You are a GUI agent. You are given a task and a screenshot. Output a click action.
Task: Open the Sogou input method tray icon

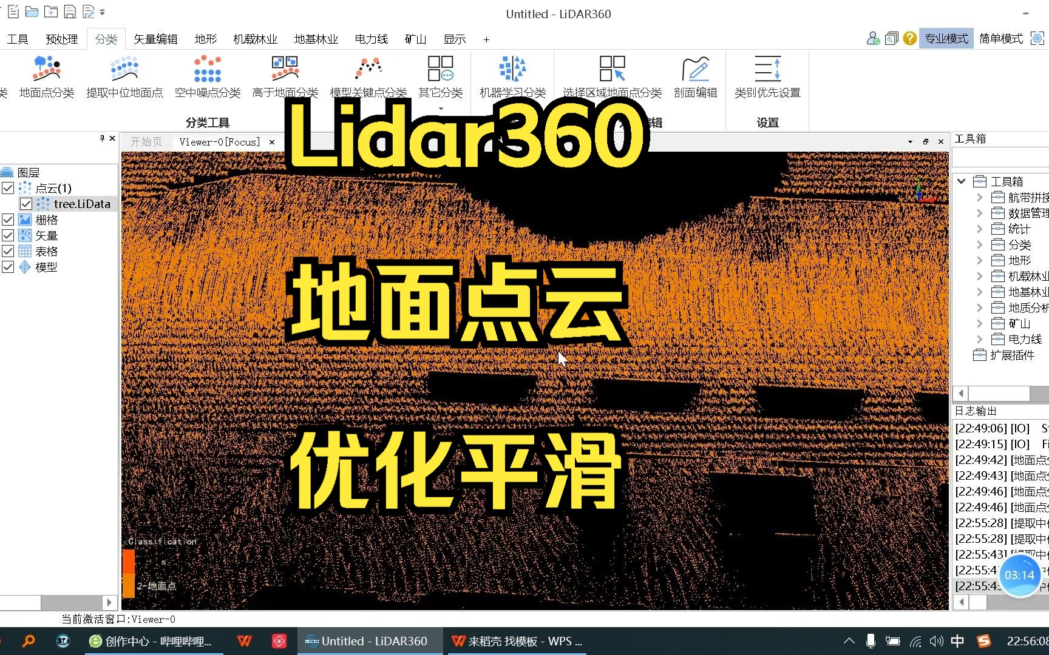[x=984, y=641]
